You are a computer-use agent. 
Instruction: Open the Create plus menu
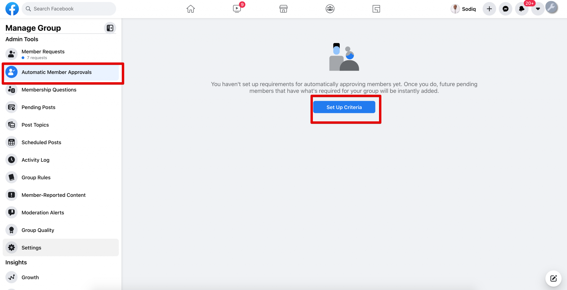click(x=489, y=9)
